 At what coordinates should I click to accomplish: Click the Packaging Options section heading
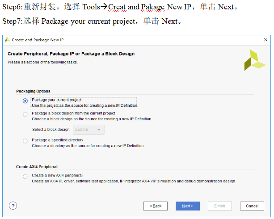click(x=33, y=91)
